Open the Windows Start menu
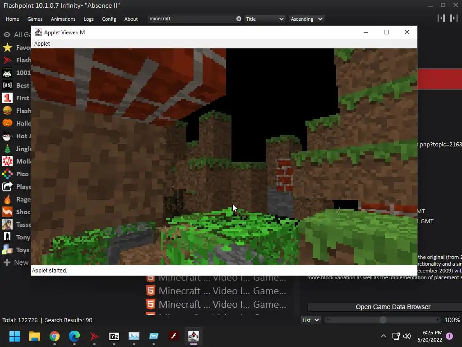462x347 pixels. (x=14, y=336)
